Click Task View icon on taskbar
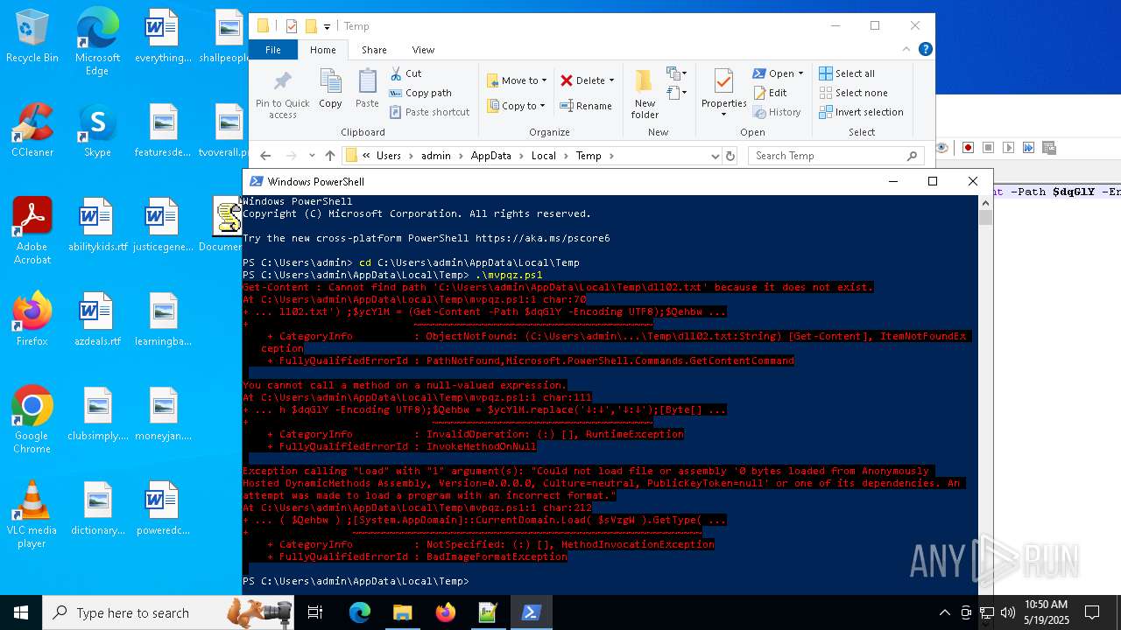 (315, 612)
